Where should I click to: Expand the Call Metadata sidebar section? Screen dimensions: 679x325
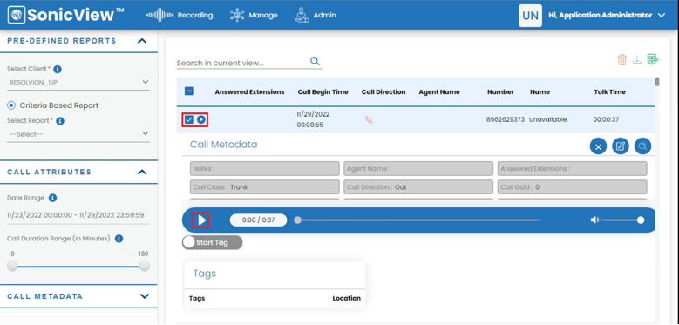(145, 296)
